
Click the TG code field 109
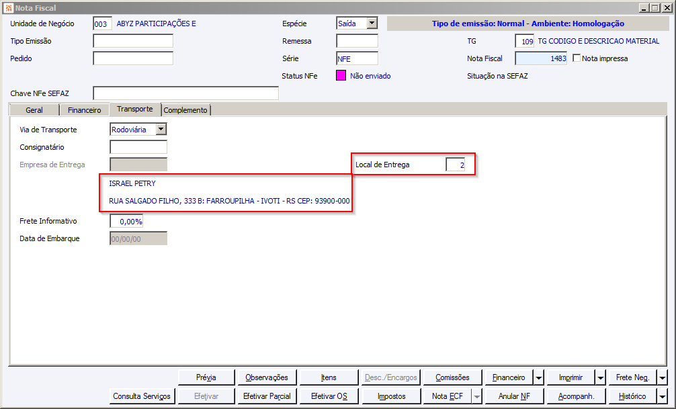pos(525,41)
